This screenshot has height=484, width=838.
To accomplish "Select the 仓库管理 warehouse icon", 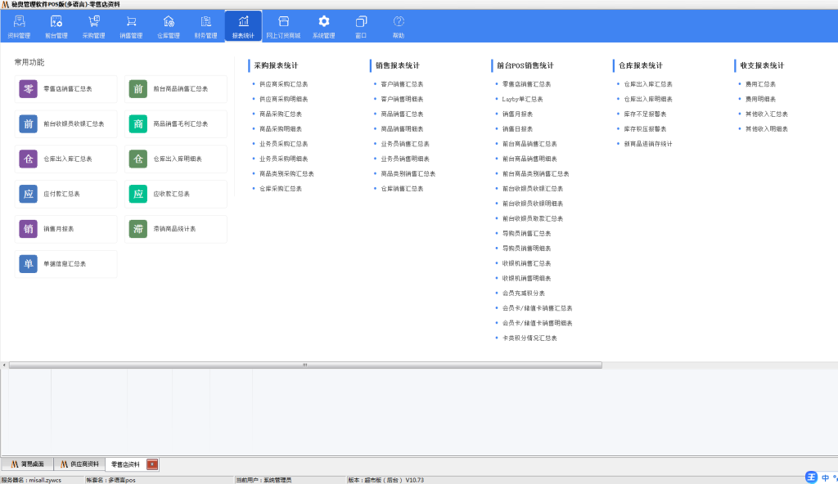I will [169, 26].
